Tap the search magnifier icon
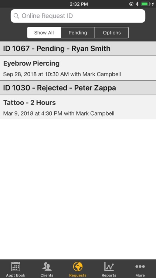This screenshot has width=156, height=278. click(x=16, y=16)
